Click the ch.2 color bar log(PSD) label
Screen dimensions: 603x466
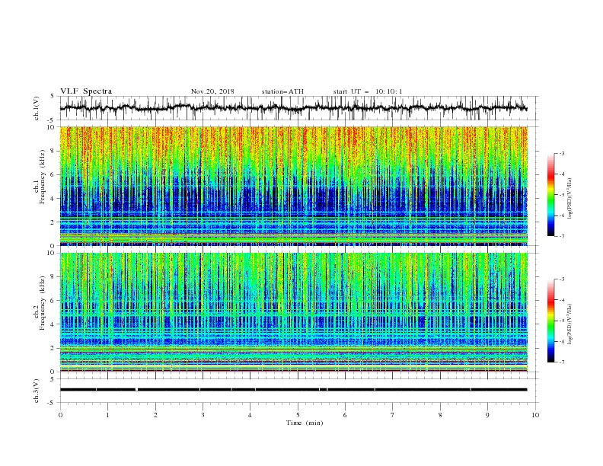click(570, 324)
